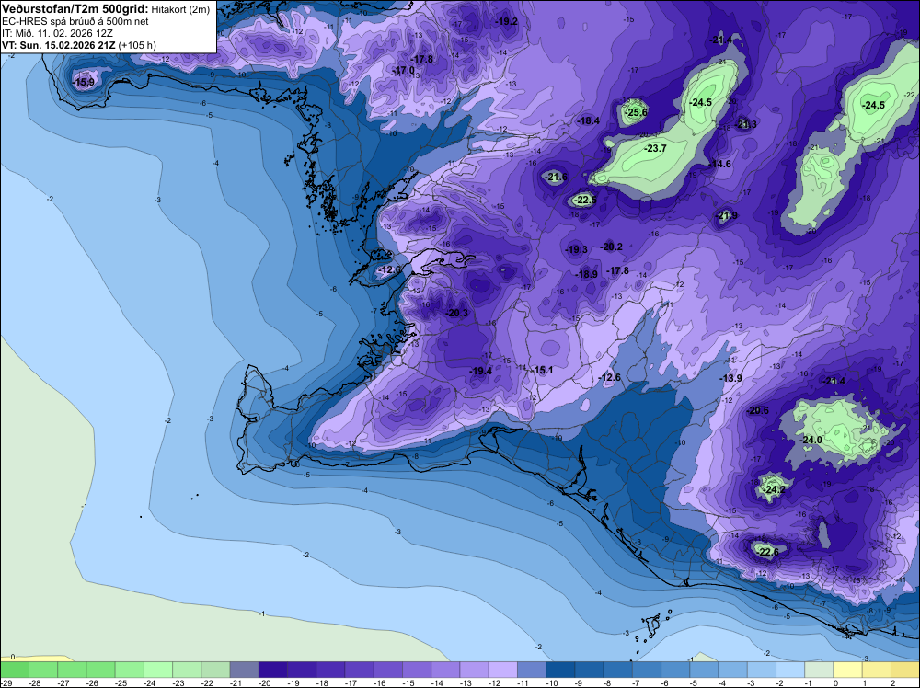Click the slate blue -11 legend swatch
The height and width of the screenshot is (688, 920).
click(x=532, y=670)
